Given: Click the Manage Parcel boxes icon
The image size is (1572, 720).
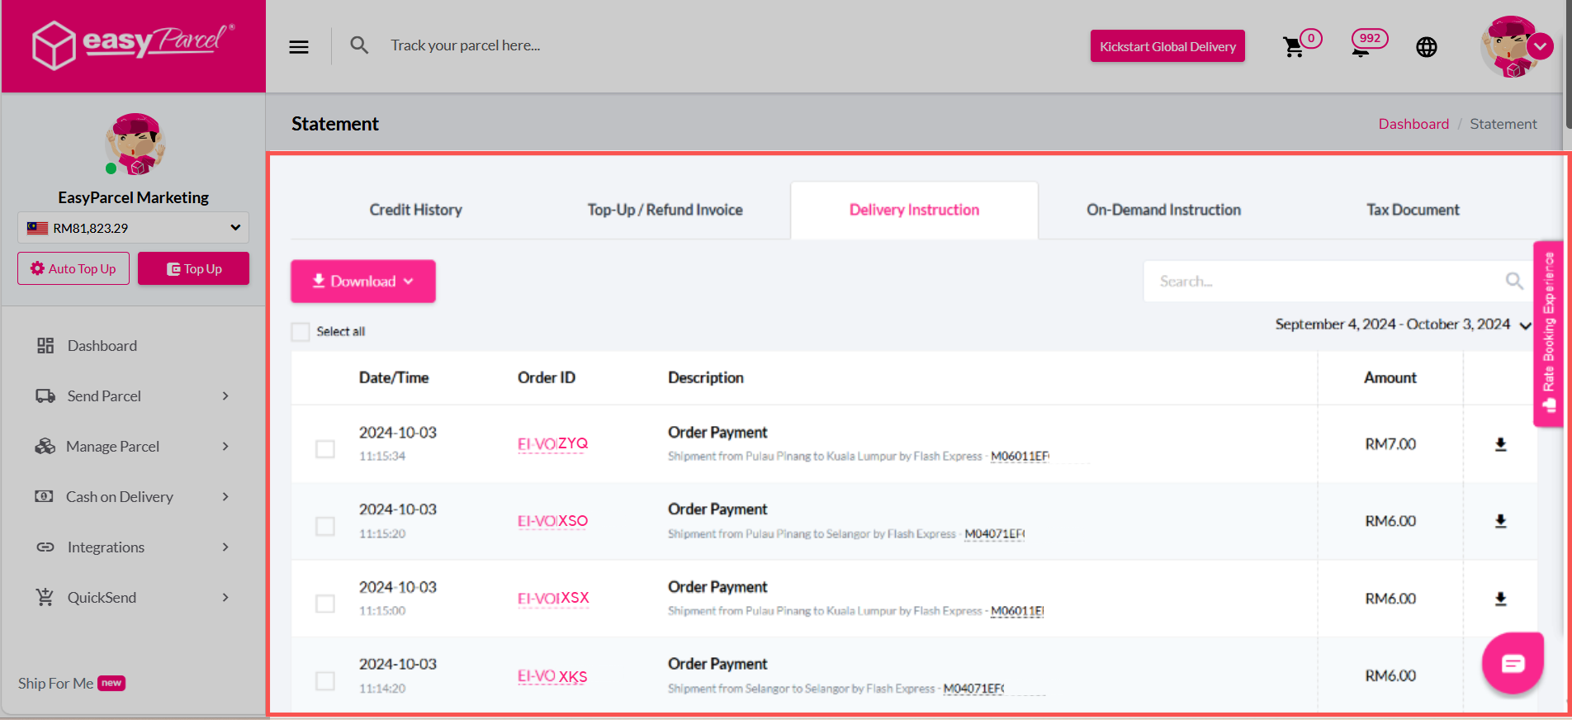Looking at the screenshot, I should (45, 447).
